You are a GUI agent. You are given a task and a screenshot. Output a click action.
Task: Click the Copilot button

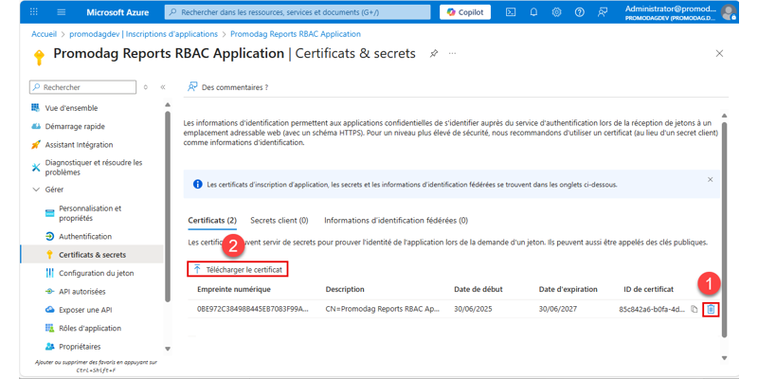pyautogui.click(x=465, y=12)
